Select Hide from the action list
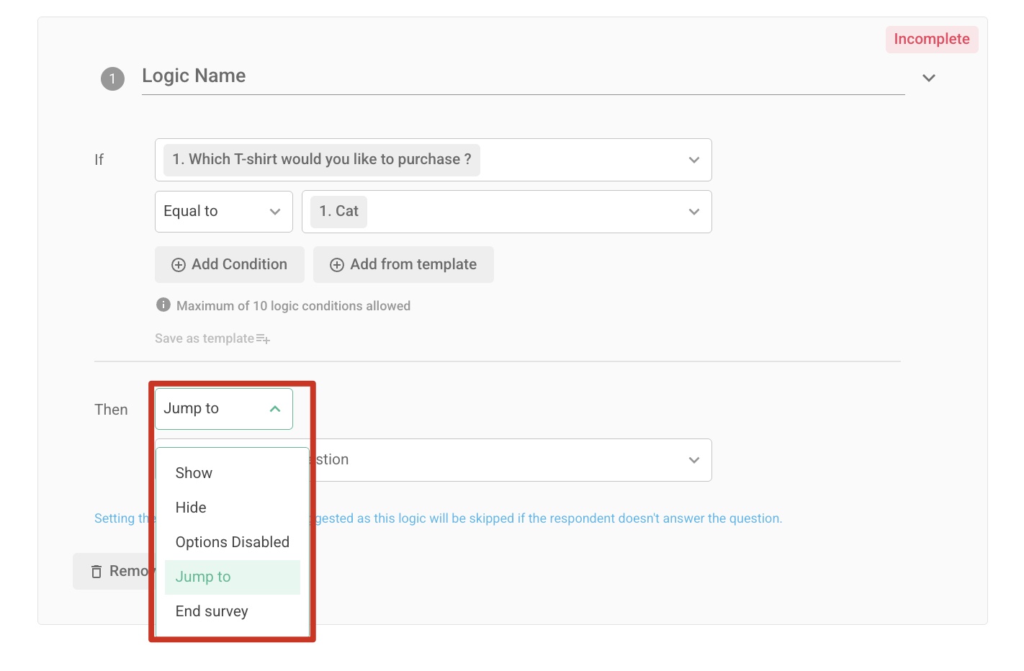Viewport: 1024px width, 671px height. click(190, 508)
